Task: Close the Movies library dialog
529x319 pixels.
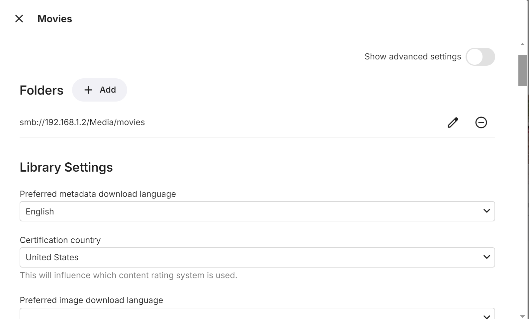Action: [x=19, y=19]
